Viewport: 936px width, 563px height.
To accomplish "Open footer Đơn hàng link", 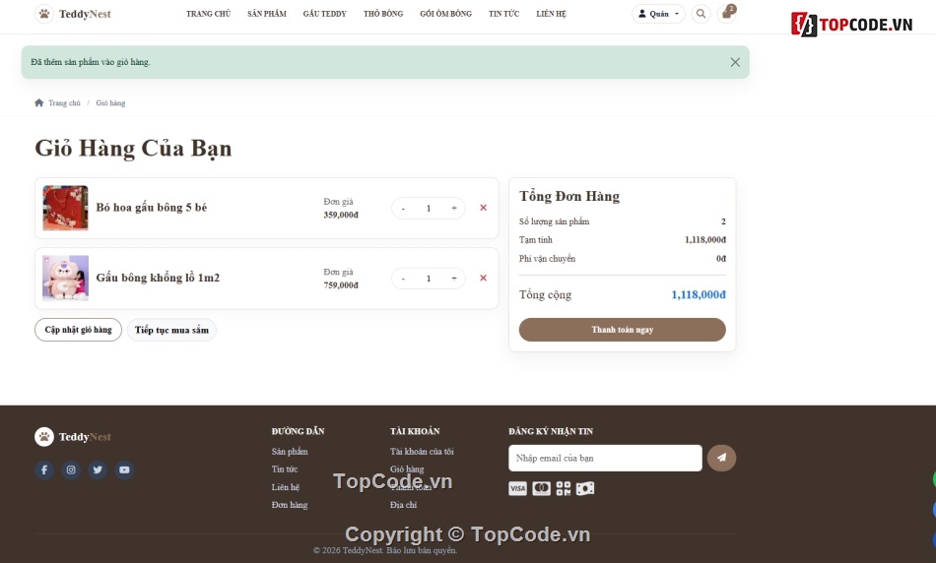I will [x=290, y=505].
